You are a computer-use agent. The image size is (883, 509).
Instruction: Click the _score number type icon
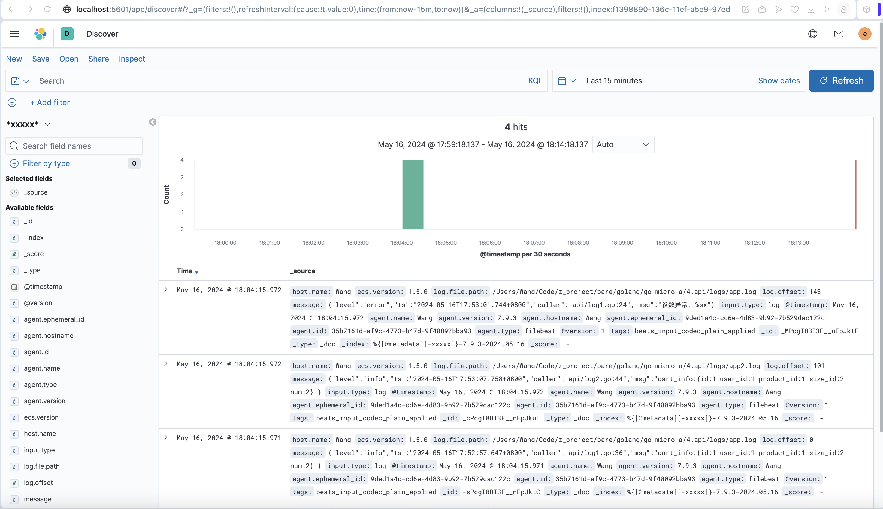14,254
